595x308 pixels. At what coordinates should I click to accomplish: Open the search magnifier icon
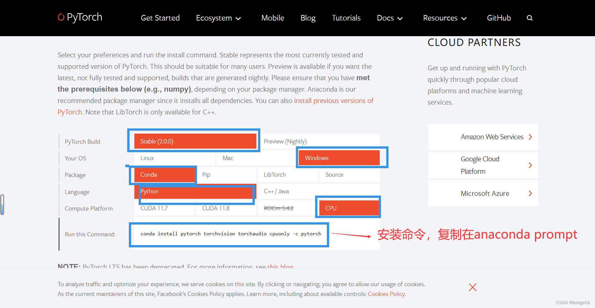529,18
